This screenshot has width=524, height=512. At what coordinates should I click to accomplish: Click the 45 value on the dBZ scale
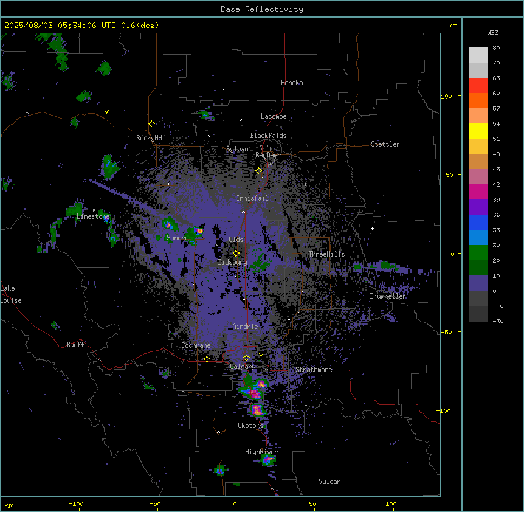(496, 170)
